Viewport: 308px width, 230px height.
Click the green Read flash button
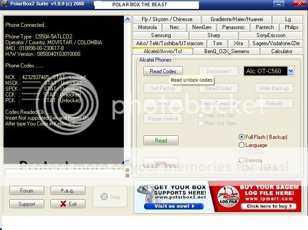click(x=161, y=141)
